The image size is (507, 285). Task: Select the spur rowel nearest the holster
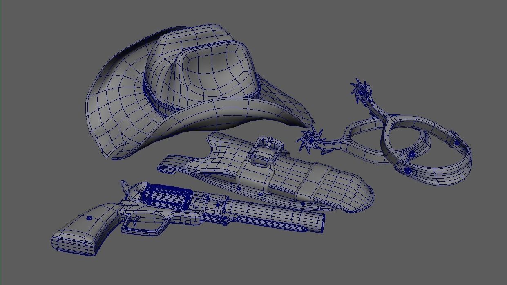pyautogui.click(x=310, y=140)
